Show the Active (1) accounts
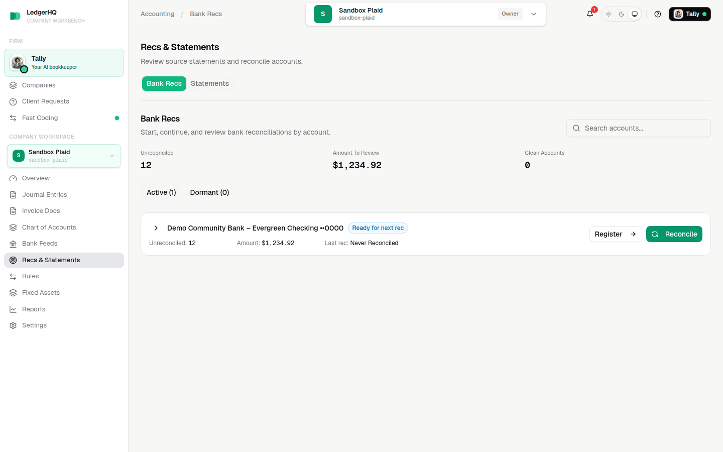Screen dimensions: 723x452 (x=161, y=192)
